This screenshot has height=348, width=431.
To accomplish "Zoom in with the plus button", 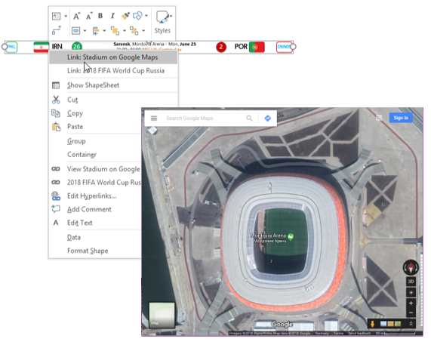I will [x=411, y=303].
